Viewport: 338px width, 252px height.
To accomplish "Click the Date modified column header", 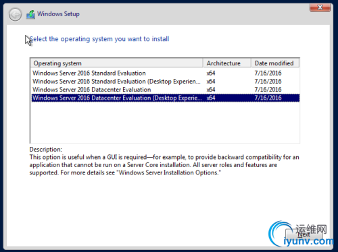I will [x=275, y=63].
